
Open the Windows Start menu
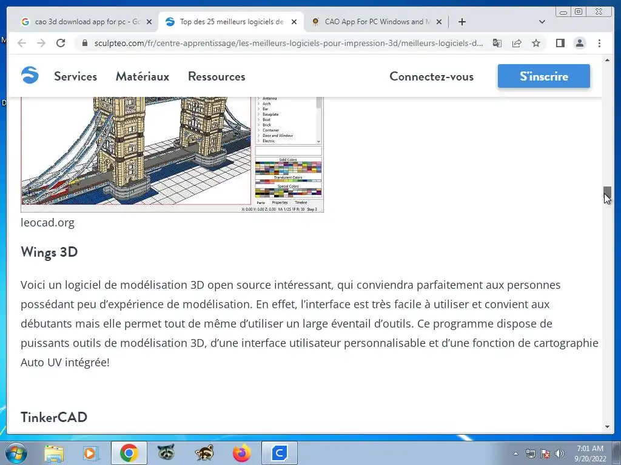pyautogui.click(x=16, y=453)
